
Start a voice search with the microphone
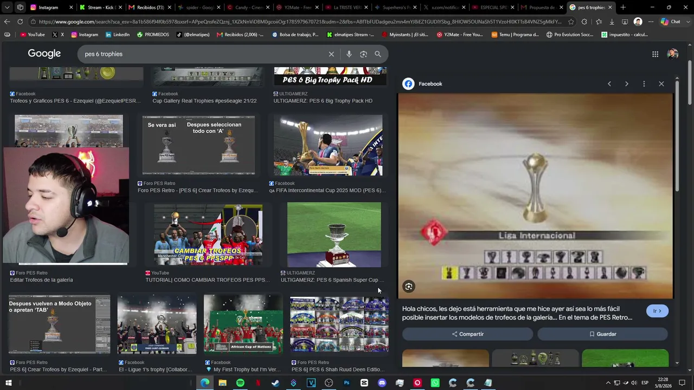tap(349, 54)
